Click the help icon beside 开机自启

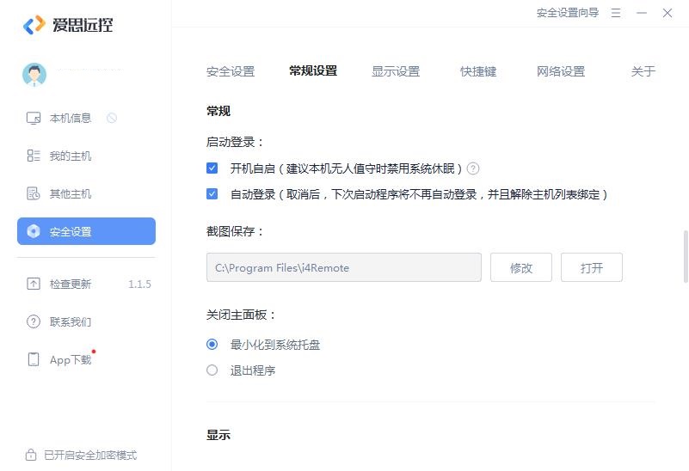tap(473, 168)
